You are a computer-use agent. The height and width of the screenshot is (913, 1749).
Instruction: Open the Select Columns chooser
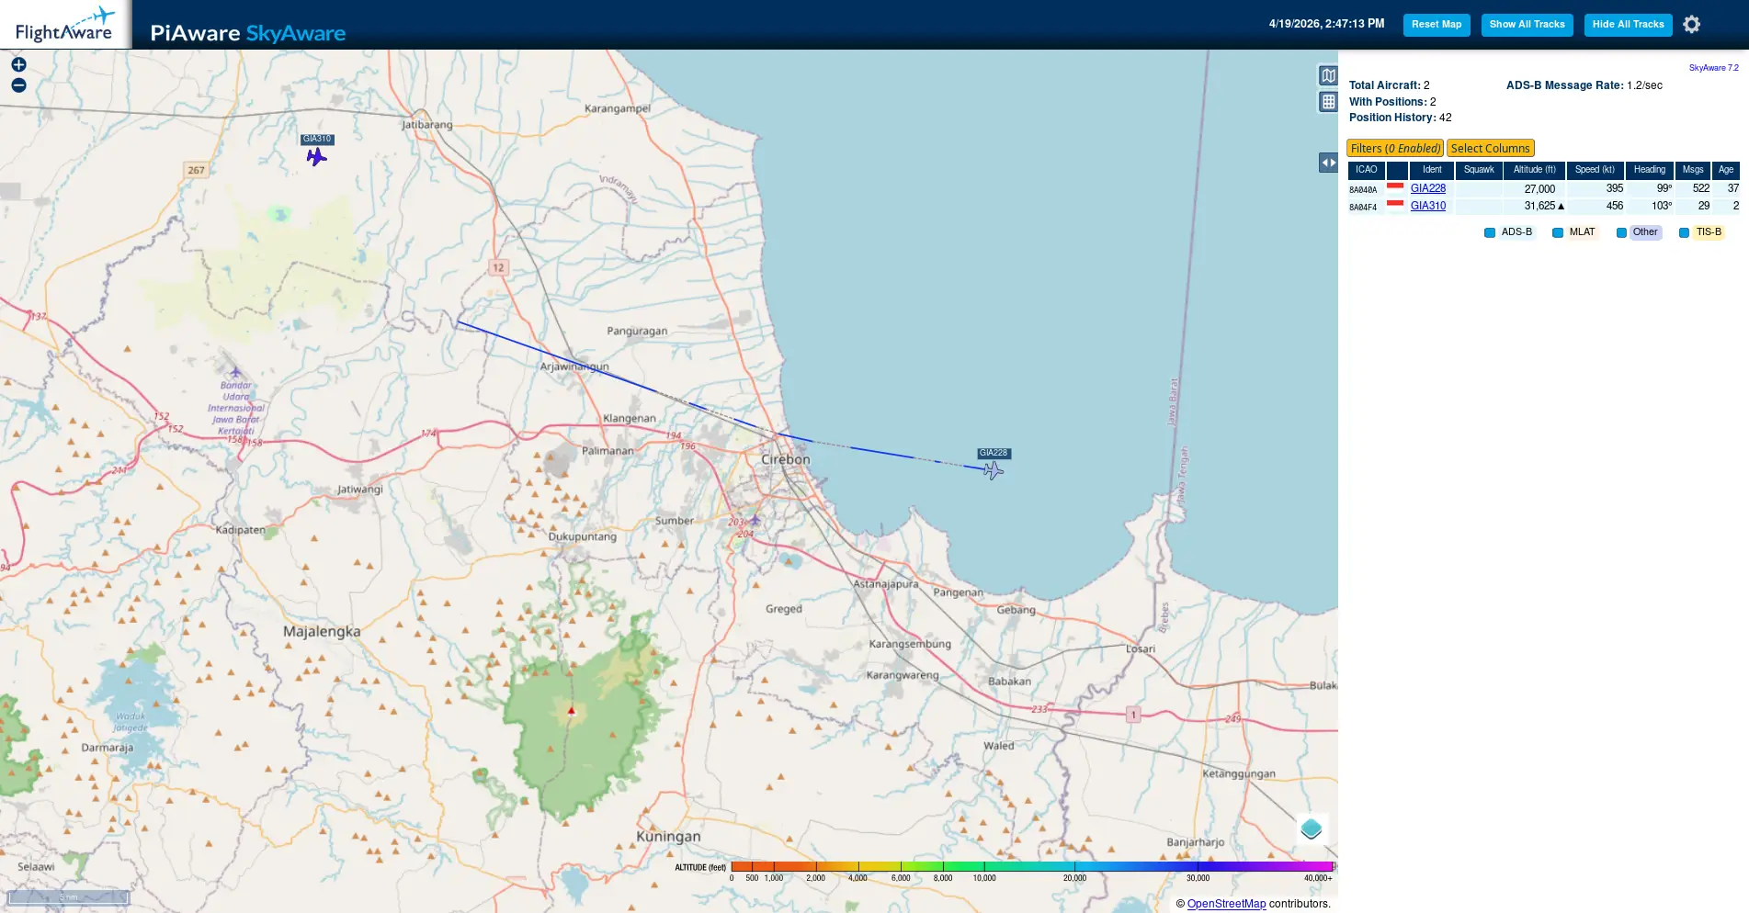pos(1490,149)
